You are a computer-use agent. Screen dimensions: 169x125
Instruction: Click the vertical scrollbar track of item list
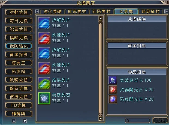101,69
